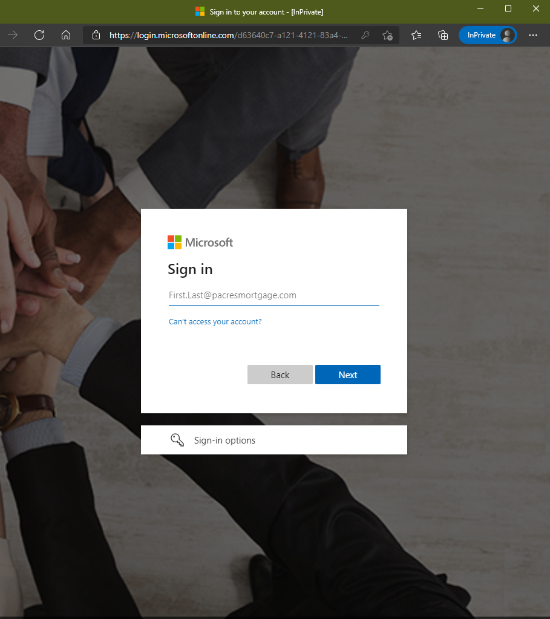This screenshot has width=550, height=619.
Task: Go to the browser home page
Action: tap(66, 35)
